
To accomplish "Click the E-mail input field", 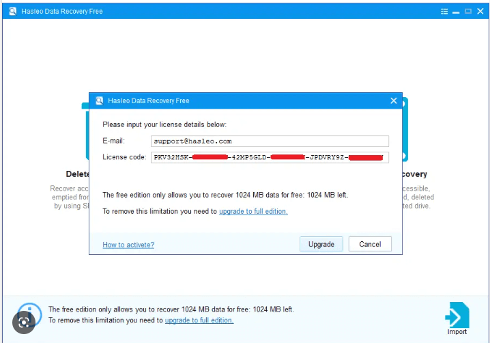I will coord(270,141).
